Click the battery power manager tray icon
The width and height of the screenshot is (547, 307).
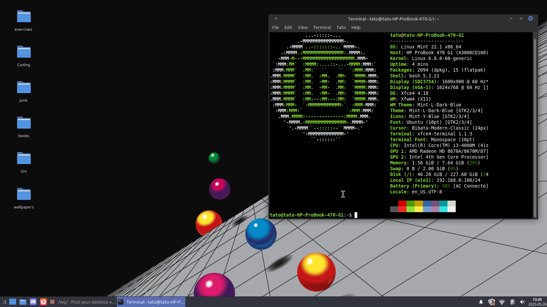pyautogui.click(x=512, y=302)
